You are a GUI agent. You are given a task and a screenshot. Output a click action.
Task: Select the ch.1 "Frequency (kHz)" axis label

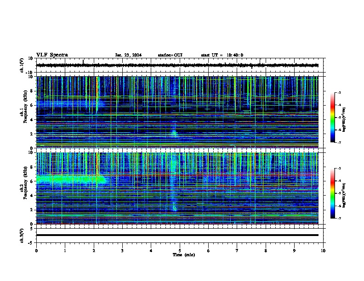click(x=25, y=107)
